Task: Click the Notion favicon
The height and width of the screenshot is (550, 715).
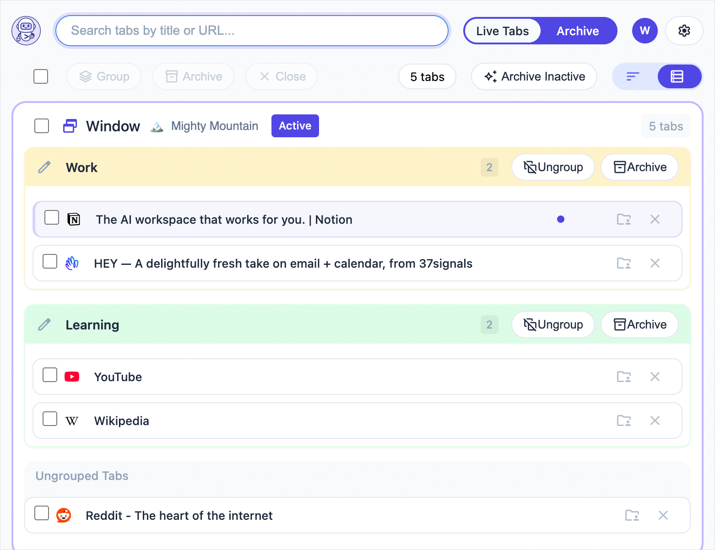Action: point(74,220)
